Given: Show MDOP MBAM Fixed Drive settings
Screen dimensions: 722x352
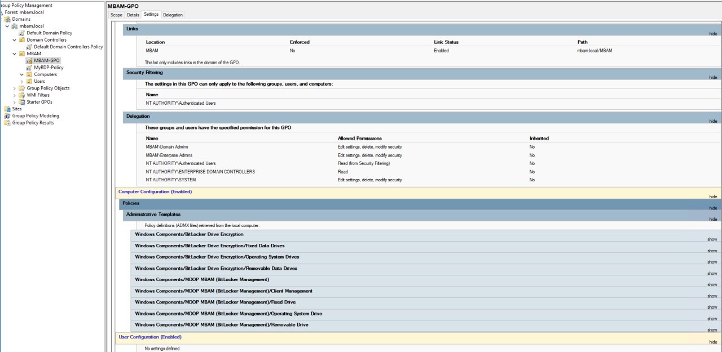Looking at the screenshot, I should click(x=712, y=307).
